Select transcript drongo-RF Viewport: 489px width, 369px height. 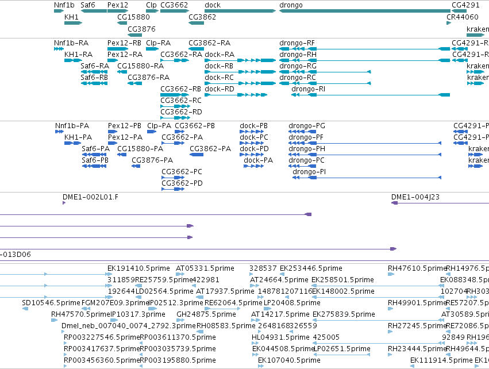[364, 49]
